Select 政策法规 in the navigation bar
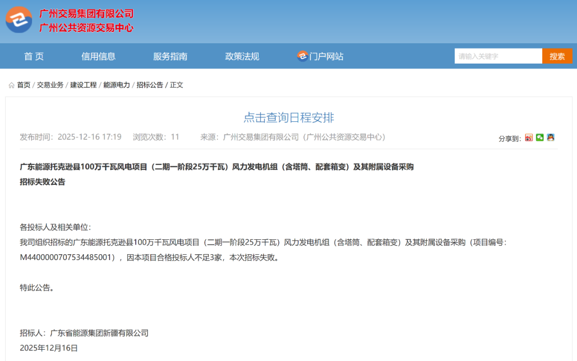Screen dimensions: 577x361 [242, 57]
